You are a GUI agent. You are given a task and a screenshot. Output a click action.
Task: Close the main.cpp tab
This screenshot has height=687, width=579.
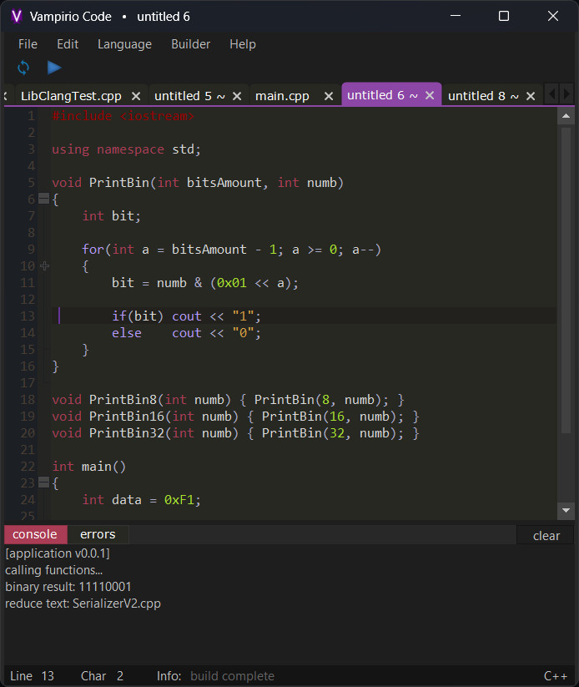pos(329,96)
